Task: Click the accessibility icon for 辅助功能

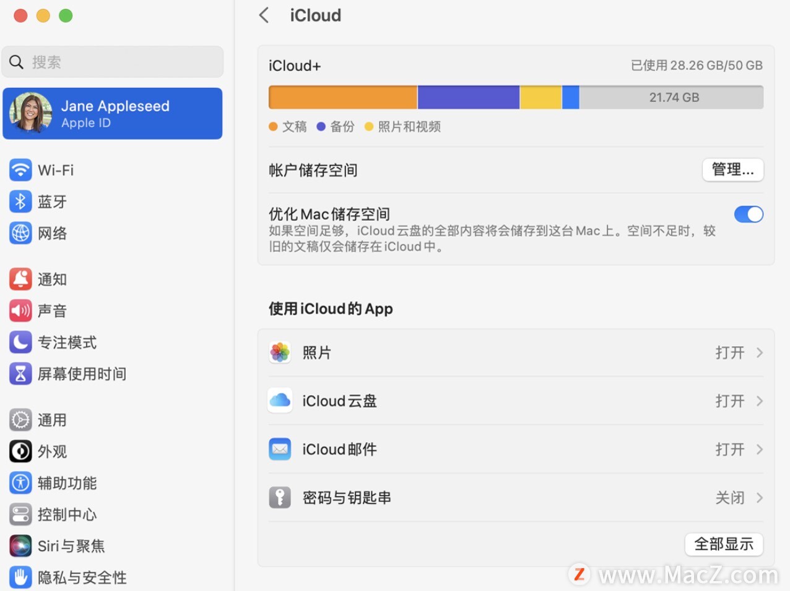Action: (x=20, y=483)
